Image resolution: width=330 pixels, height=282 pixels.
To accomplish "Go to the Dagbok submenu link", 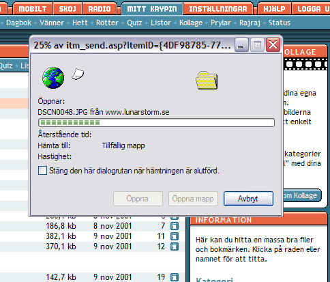I will coord(19,23).
